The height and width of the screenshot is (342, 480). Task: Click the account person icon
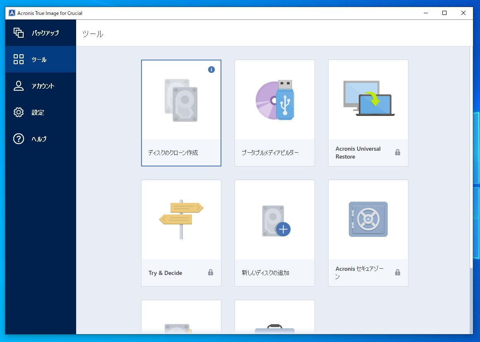[x=18, y=86]
